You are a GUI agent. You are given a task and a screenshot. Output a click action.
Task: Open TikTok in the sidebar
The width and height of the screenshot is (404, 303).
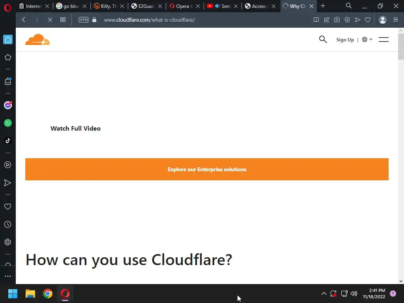click(x=8, y=141)
